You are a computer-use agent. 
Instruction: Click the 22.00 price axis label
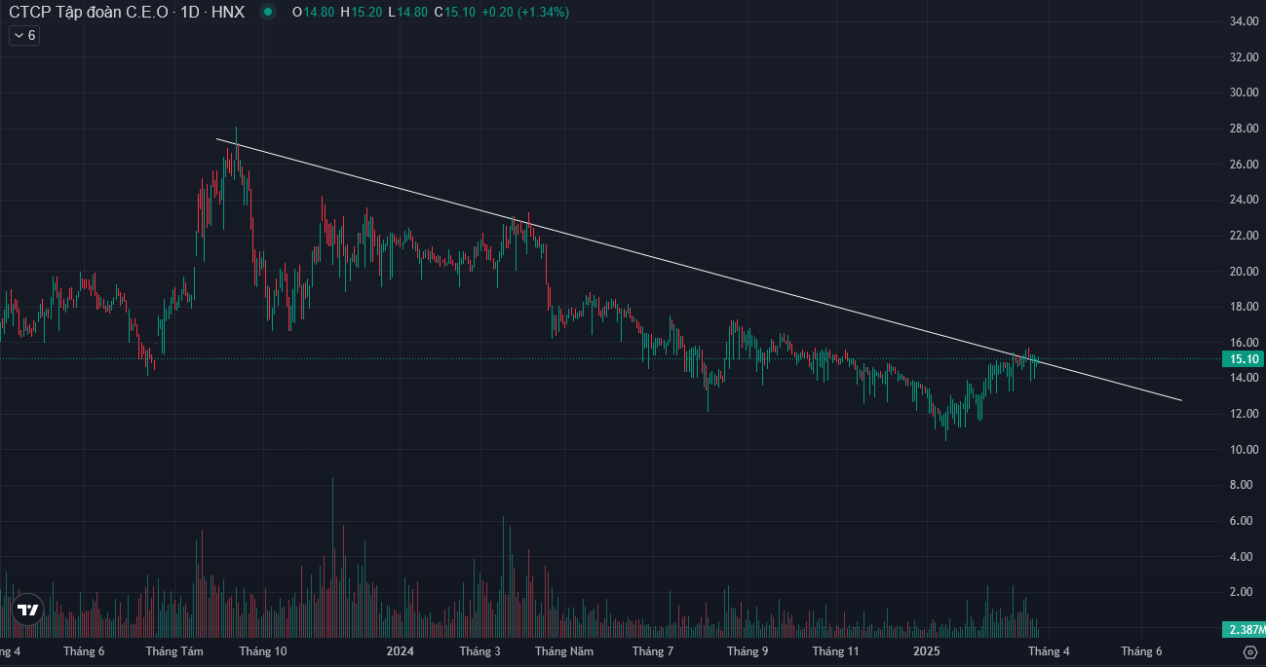coord(1244,236)
